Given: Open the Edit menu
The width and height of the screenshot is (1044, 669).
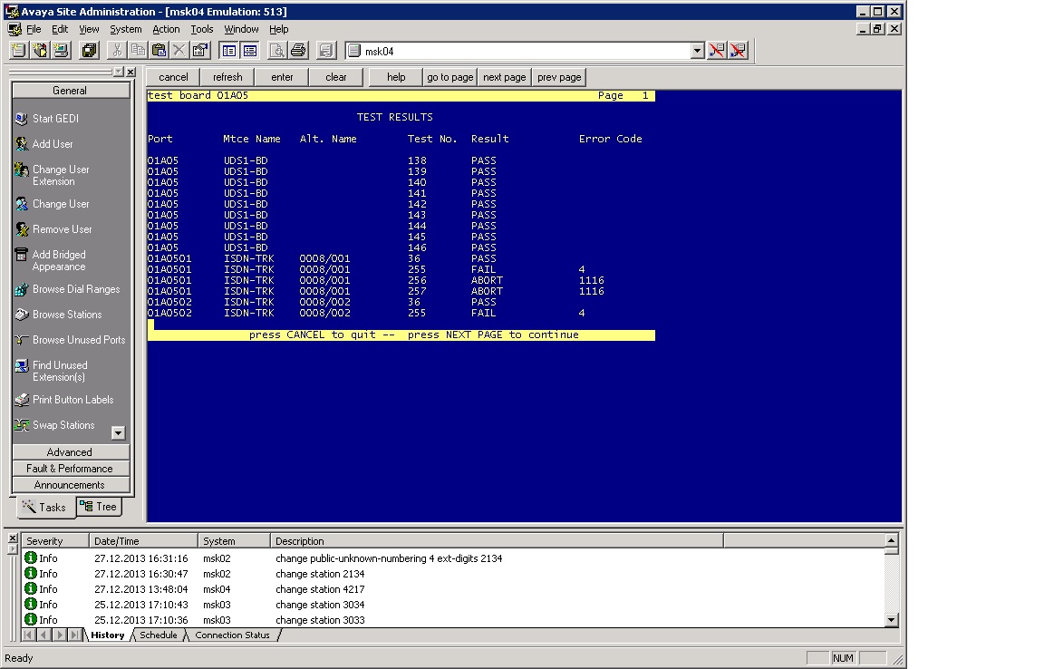Looking at the screenshot, I should tap(60, 29).
